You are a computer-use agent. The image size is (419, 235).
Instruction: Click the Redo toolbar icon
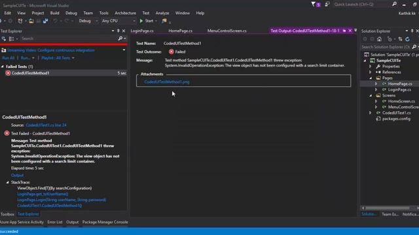67,21
